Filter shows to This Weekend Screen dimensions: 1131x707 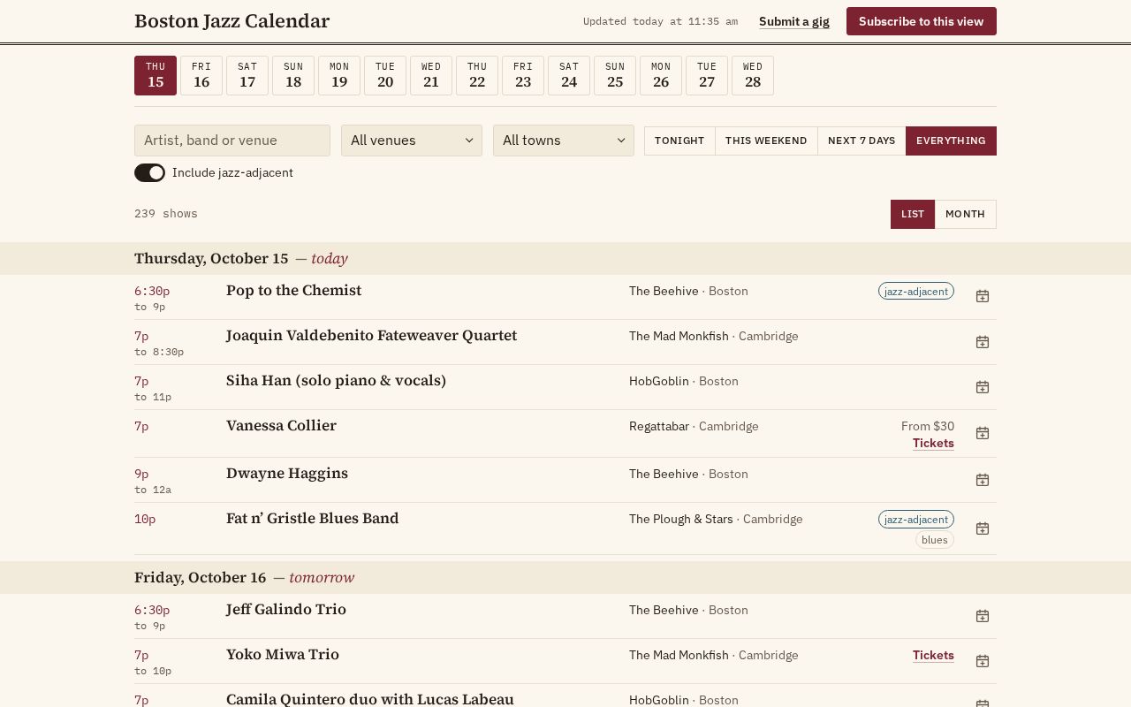pos(766,141)
